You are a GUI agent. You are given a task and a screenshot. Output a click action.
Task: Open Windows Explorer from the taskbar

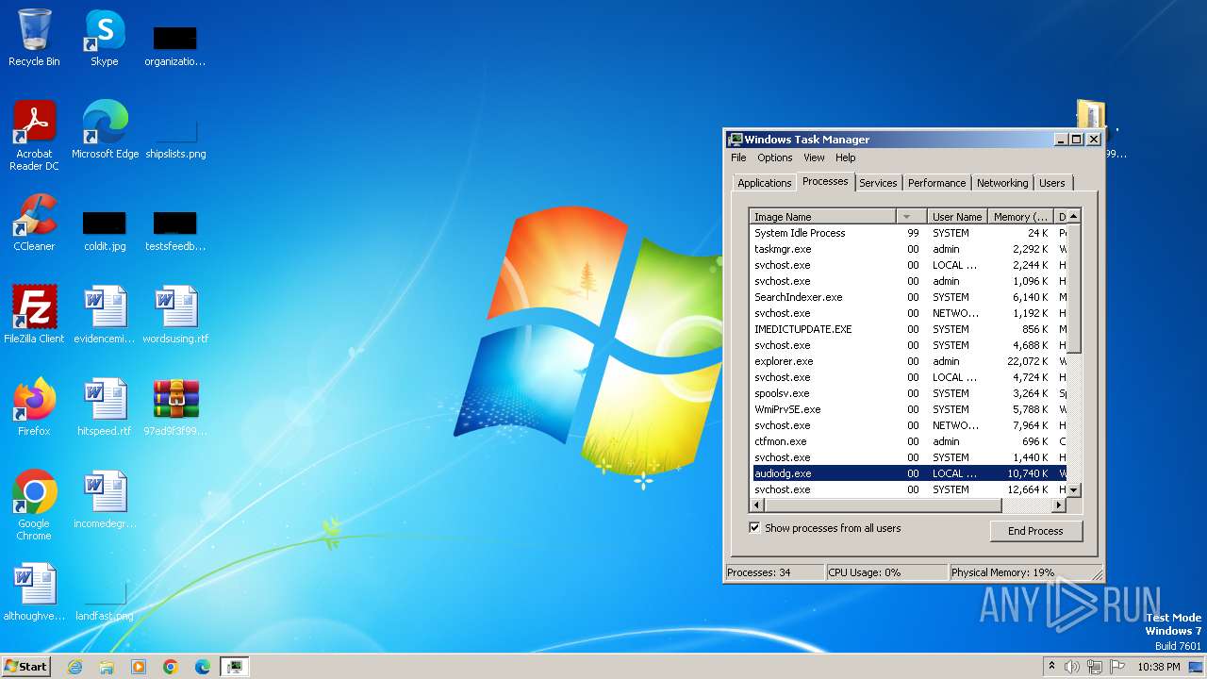click(x=107, y=667)
